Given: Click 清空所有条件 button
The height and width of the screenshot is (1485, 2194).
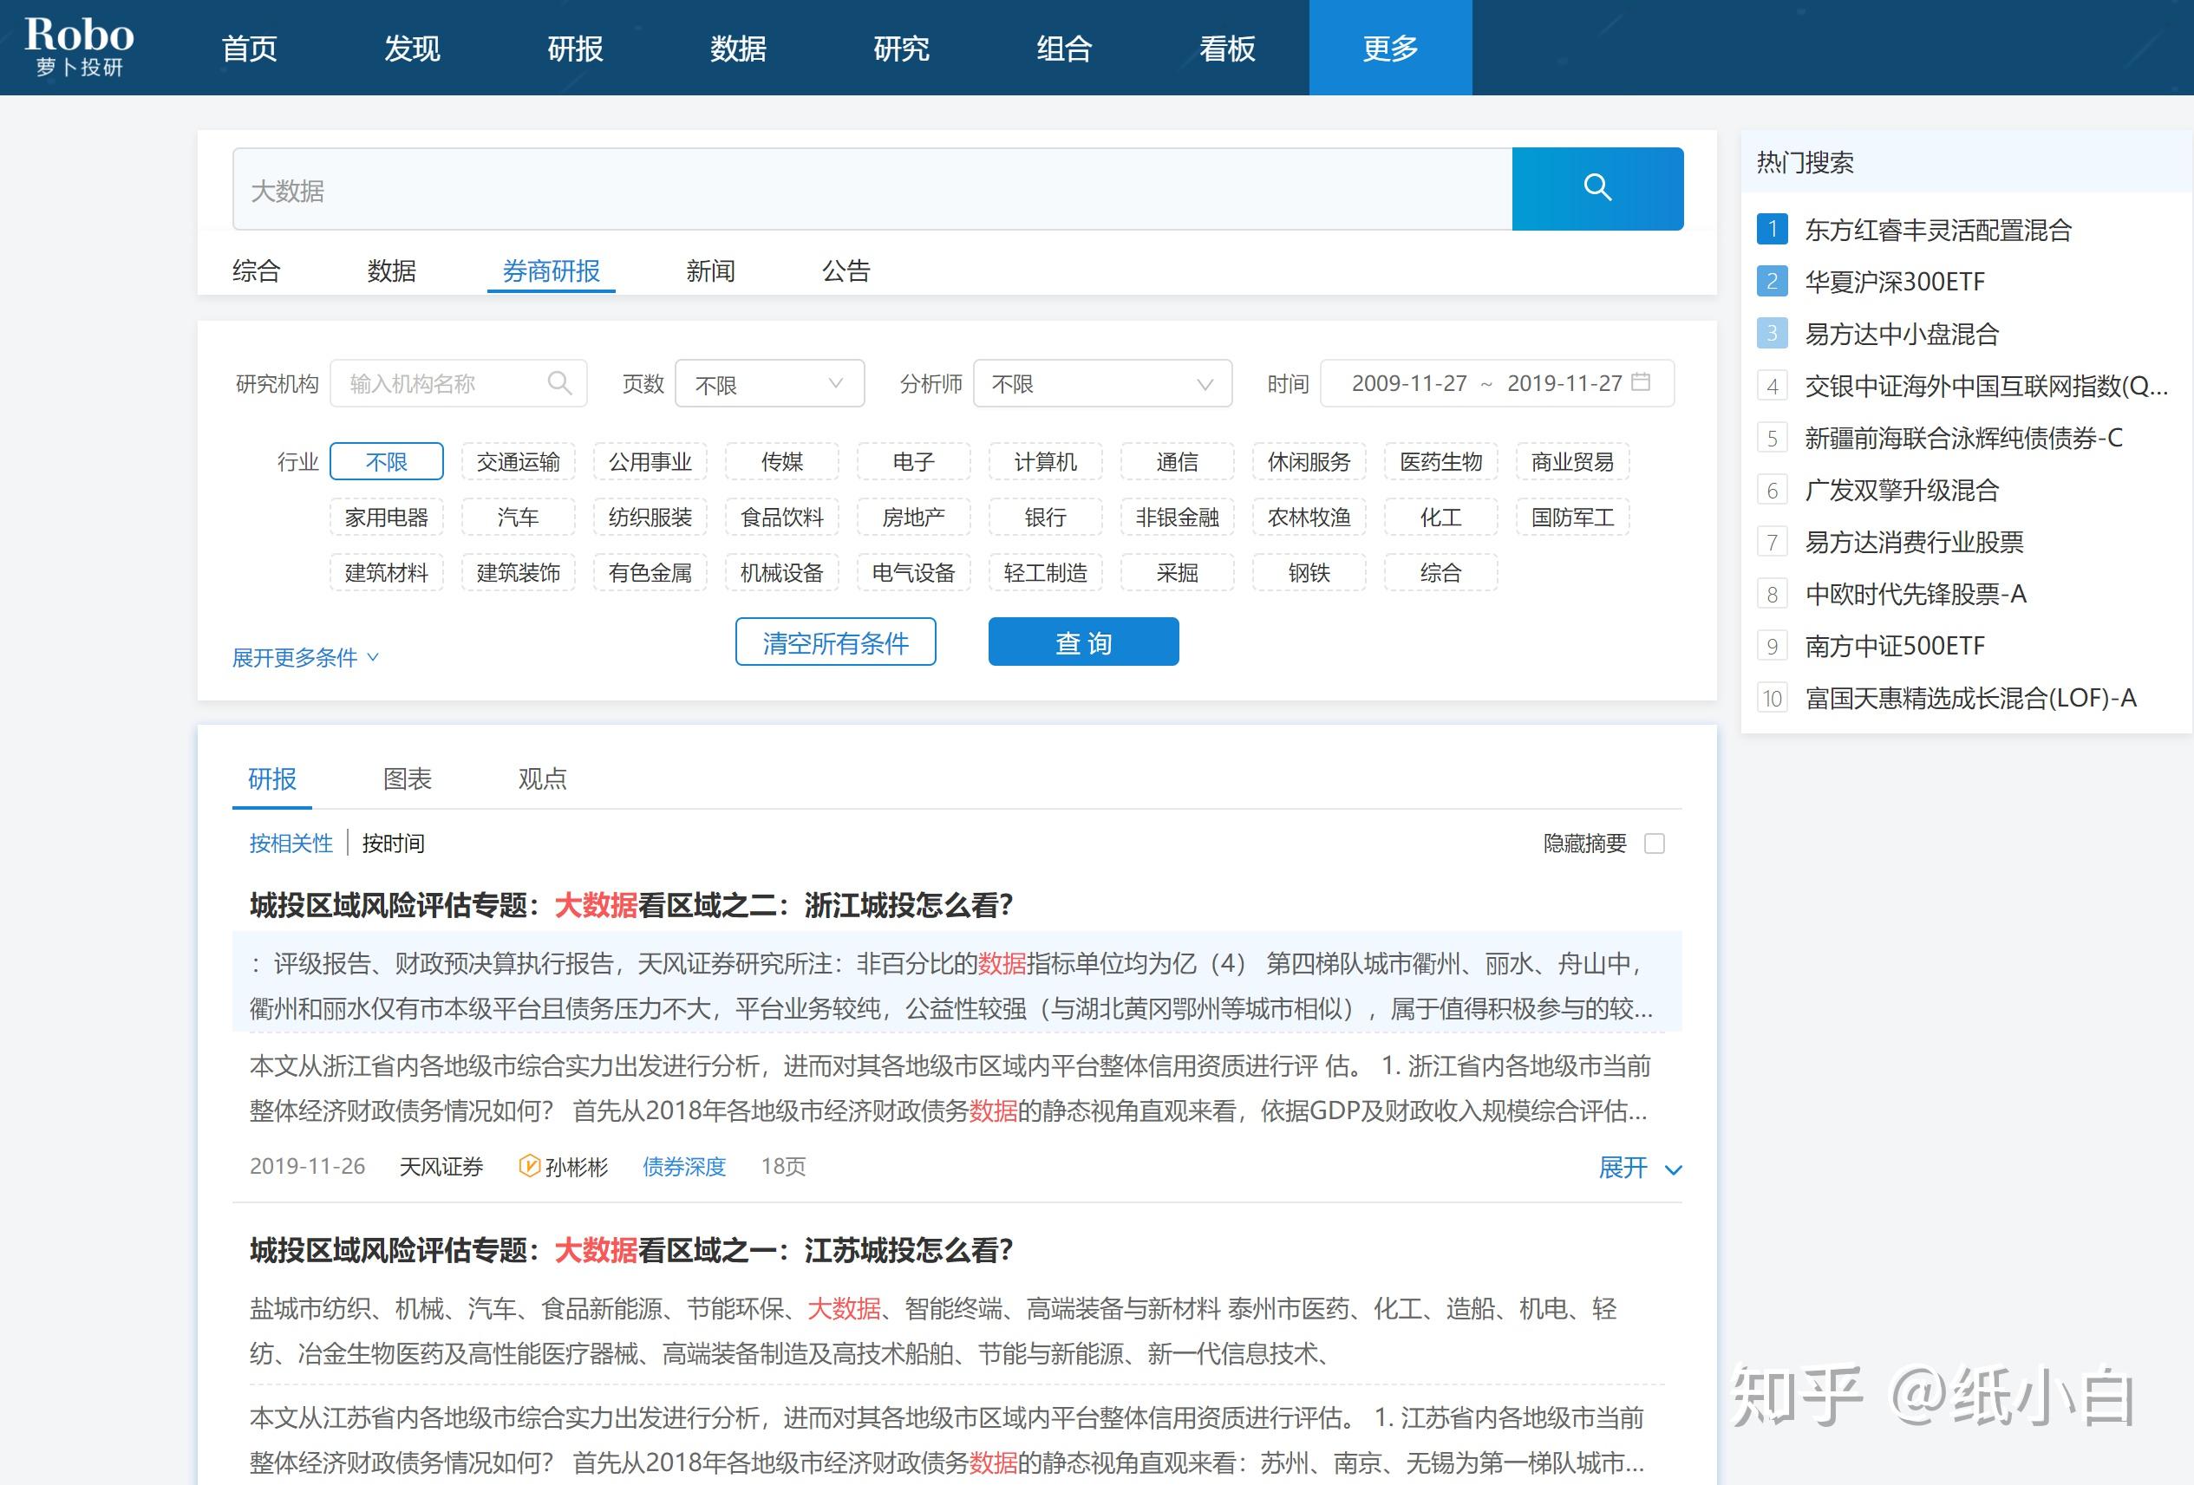Looking at the screenshot, I should click(834, 642).
